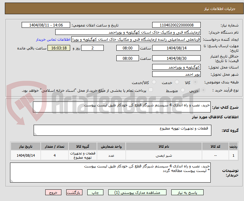Click the نام دستگاه خریدار field

pos(128,32)
